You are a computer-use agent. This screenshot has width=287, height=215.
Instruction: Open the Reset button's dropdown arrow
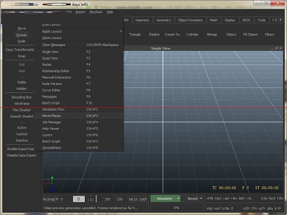tap(201, 198)
